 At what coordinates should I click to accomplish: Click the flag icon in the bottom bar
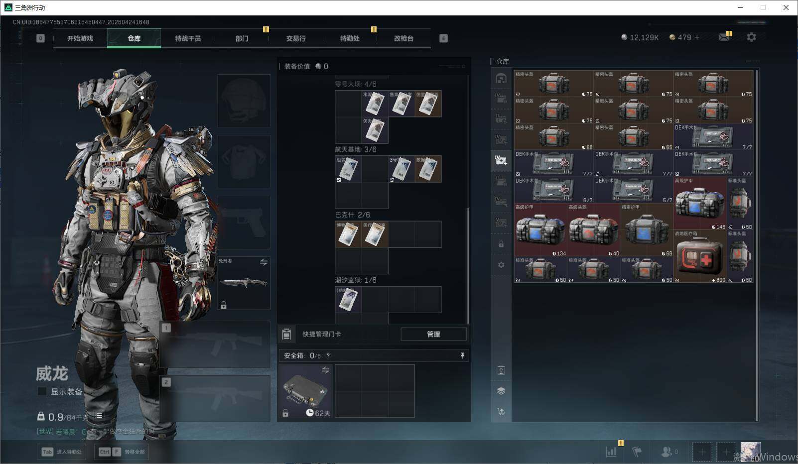pos(637,452)
